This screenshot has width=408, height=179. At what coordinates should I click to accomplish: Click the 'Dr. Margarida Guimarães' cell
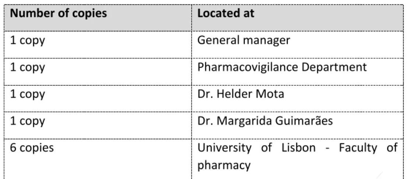click(298, 125)
